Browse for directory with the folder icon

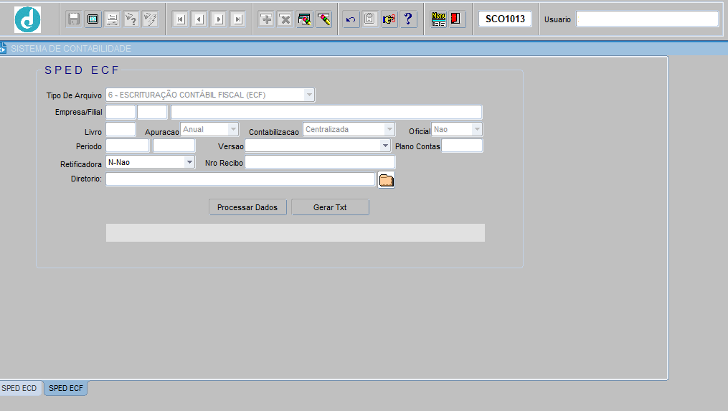(387, 180)
